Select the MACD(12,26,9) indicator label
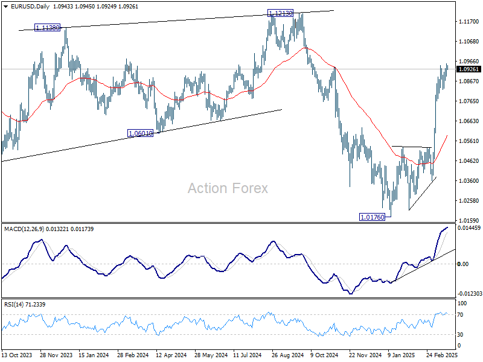The width and height of the screenshot is (483, 362). point(24,229)
